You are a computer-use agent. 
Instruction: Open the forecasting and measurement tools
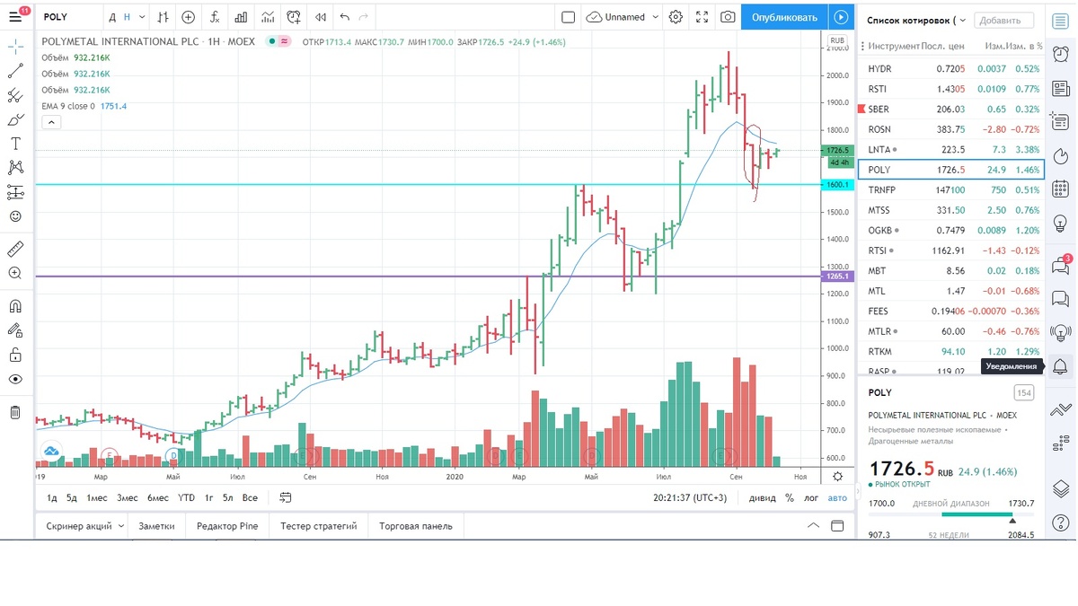15,191
